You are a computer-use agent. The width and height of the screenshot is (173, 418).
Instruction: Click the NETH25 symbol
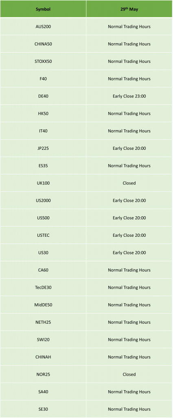point(43,322)
